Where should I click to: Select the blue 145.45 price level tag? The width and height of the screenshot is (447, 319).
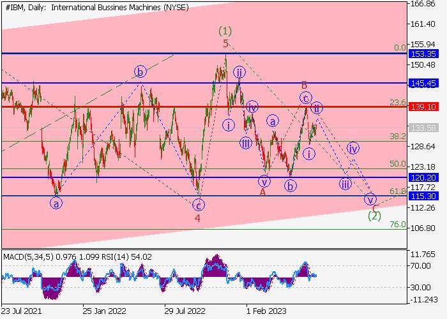(x=423, y=83)
